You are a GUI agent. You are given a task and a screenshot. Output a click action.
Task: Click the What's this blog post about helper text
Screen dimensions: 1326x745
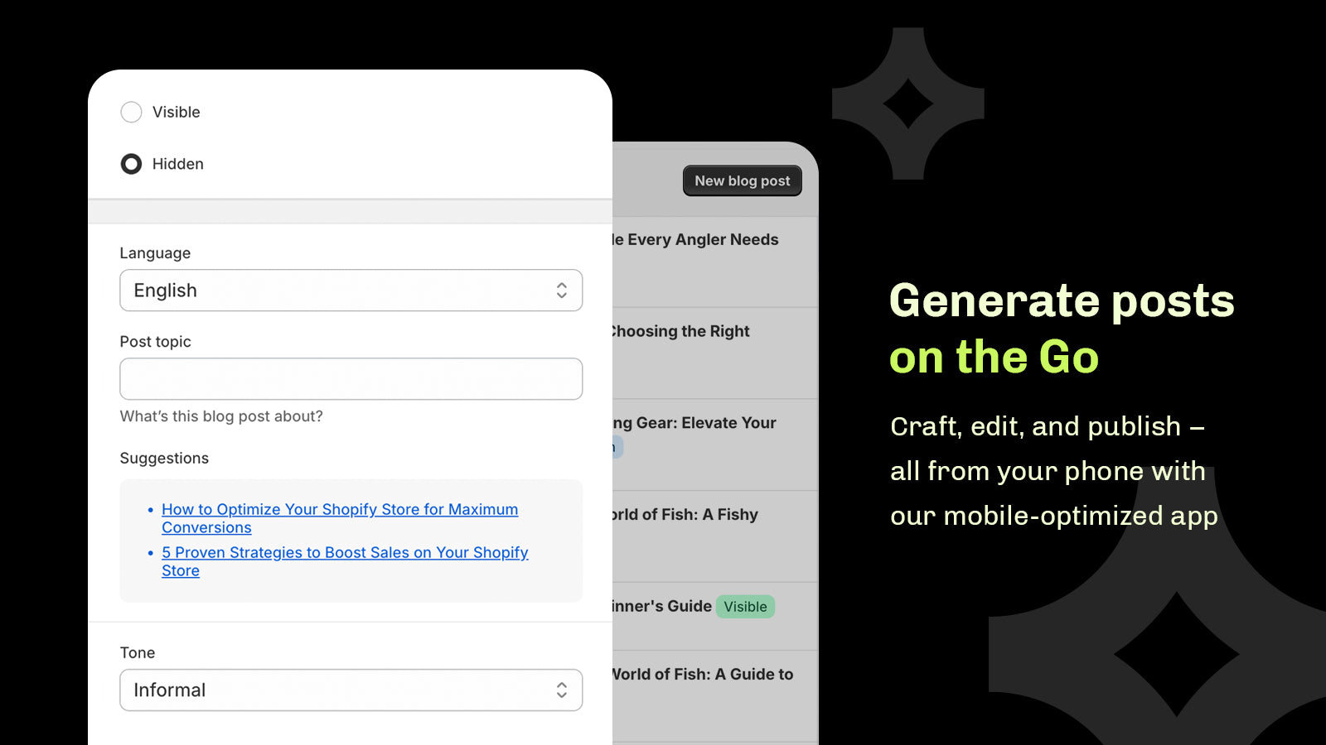(x=221, y=416)
